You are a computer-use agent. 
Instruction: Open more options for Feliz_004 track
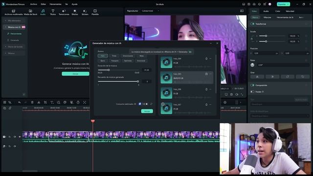point(210,59)
